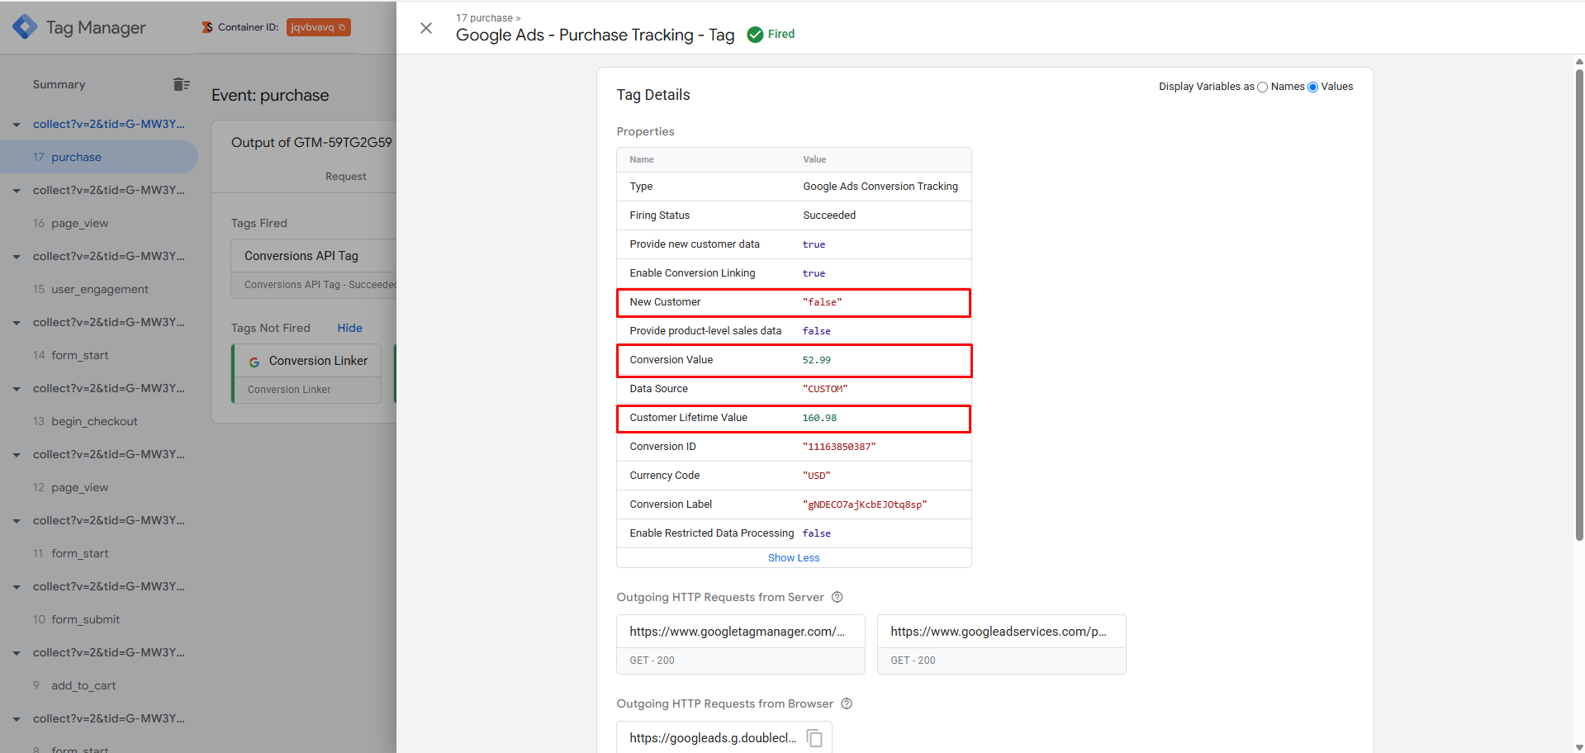This screenshot has width=1585, height=753.
Task: Select the Values radio button
Action: click(1312, 88)
